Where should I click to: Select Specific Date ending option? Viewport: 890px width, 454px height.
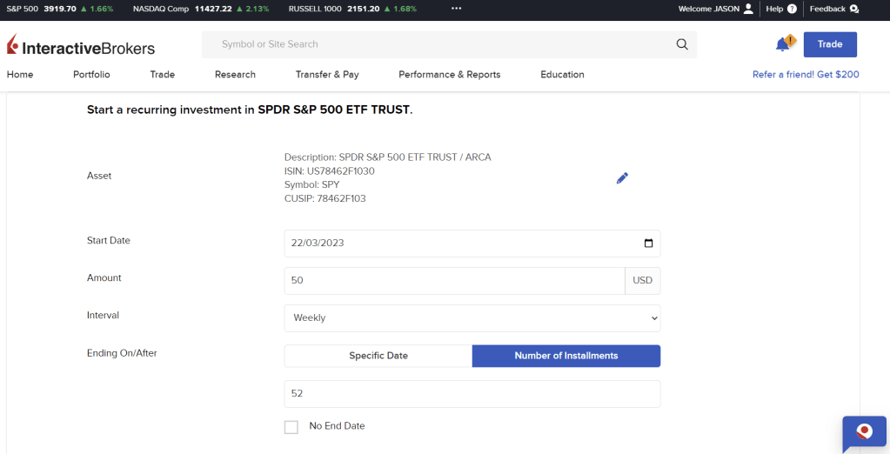[378, 356]
